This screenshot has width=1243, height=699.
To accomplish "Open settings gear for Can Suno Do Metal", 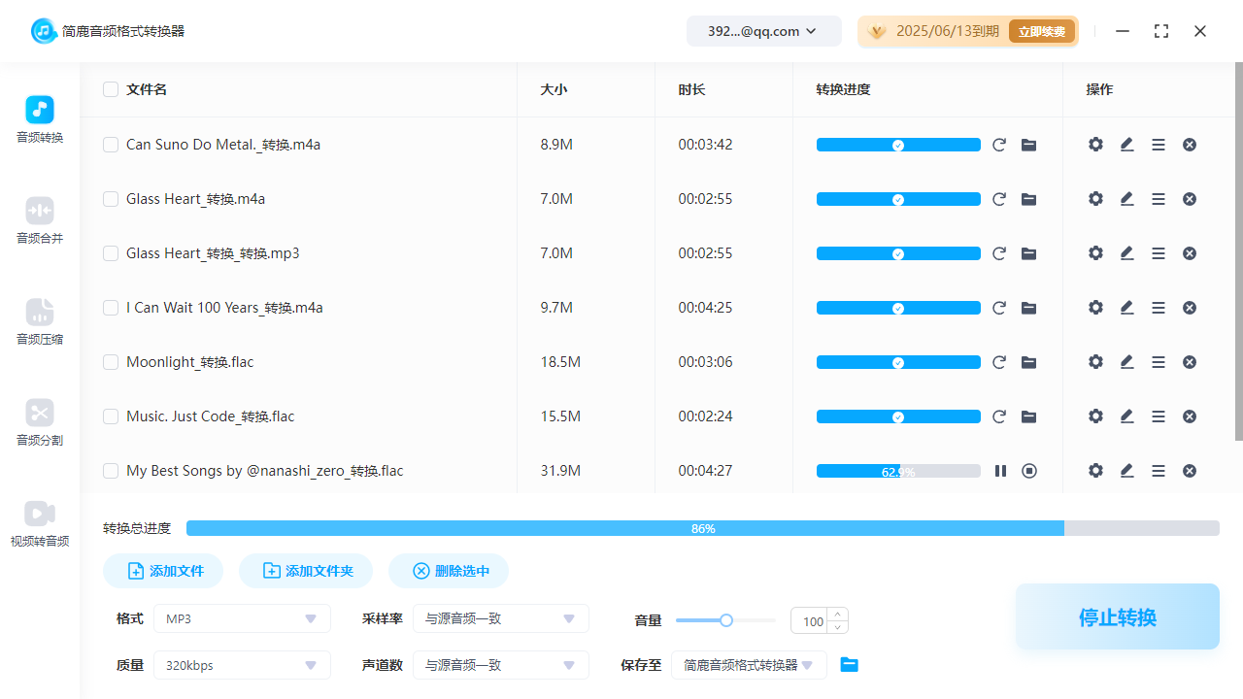I will pos(1095,145).
